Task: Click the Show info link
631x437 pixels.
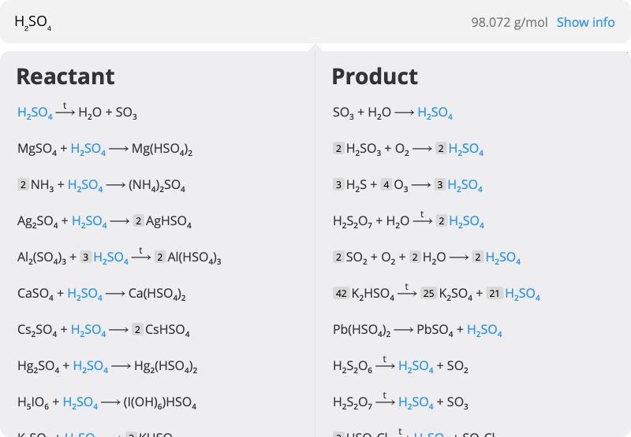Action: 585,22
